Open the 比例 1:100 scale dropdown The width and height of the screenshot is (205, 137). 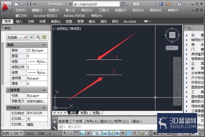12,133
